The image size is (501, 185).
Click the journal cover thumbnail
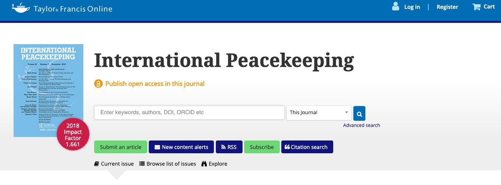(x=48, y=90)
